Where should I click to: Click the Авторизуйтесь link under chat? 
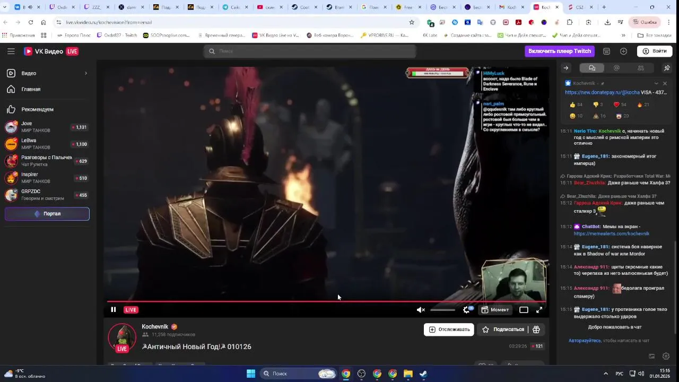click(585, 341)
